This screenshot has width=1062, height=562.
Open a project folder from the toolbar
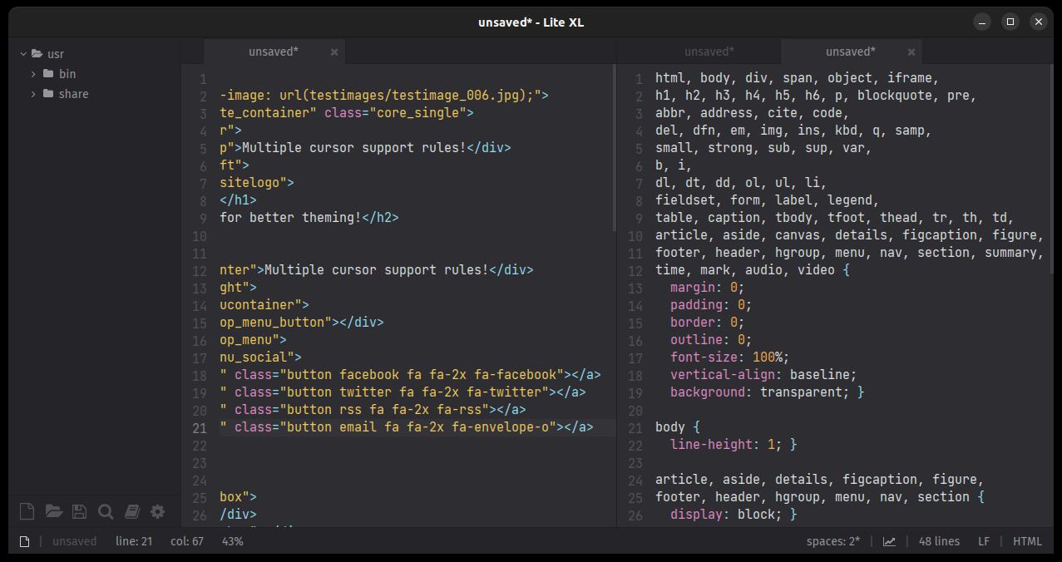pyautogui.click(x=52, y=511)
